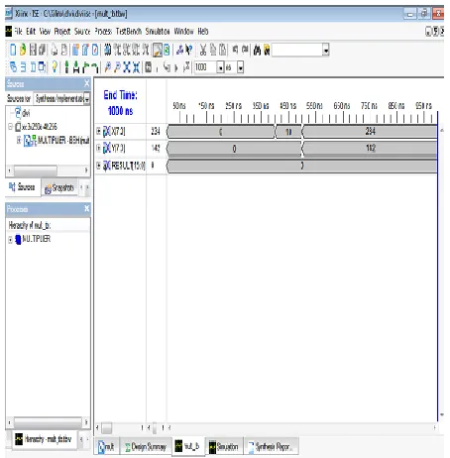
Task: Click the first green marker icon
Action: 66,67
